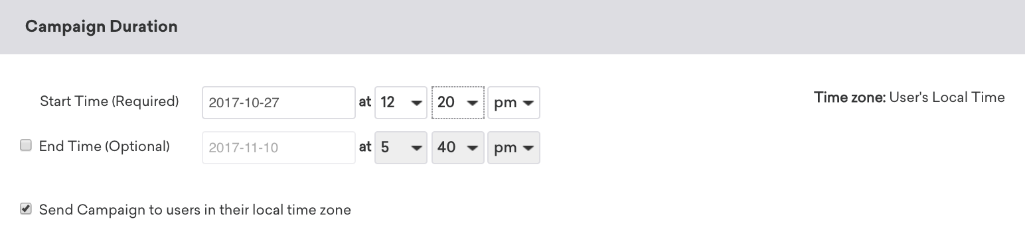The height and width of the screenshot is (245, 1025).
Task: Click the arrow icon beside start minute 20
Action: pos(473,103)
